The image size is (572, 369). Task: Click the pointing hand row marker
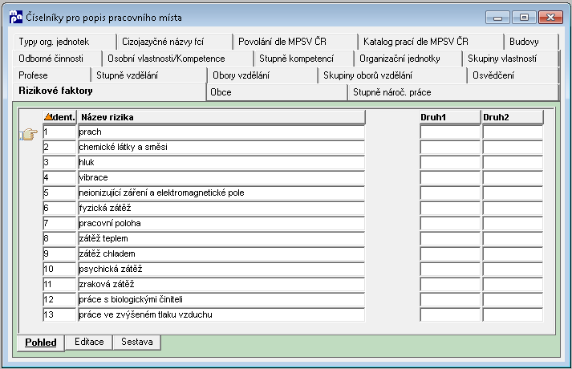click(28, 134)
